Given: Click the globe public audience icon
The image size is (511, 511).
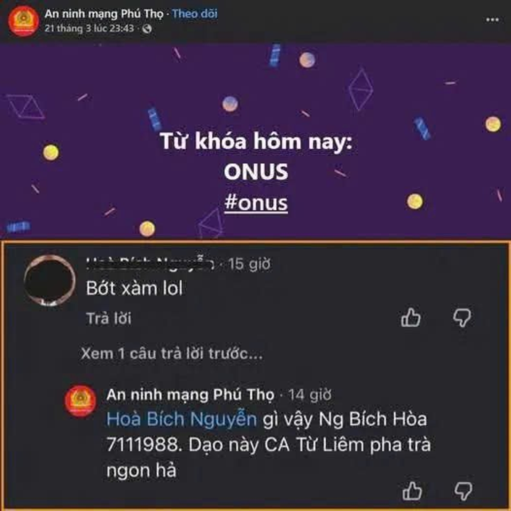Looking at the screenshot, I should [147, 28].
